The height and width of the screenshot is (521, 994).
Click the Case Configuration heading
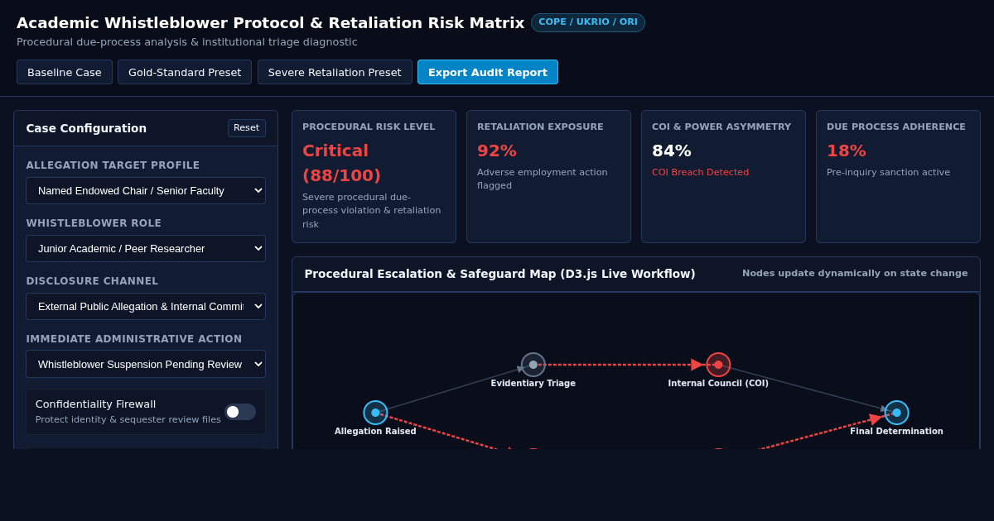coord(86,128)
